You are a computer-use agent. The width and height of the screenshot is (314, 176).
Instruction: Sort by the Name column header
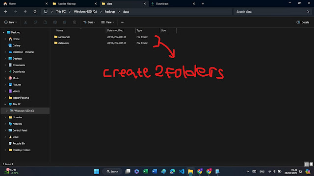click(60, 30)
